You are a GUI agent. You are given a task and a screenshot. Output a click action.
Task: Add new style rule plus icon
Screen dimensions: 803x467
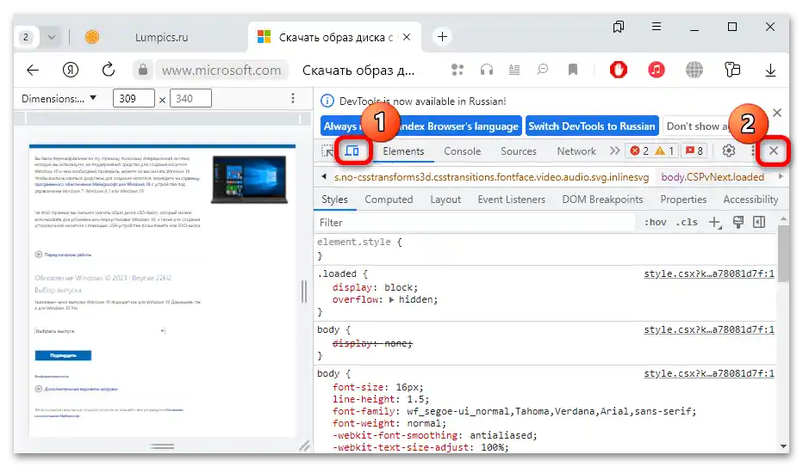pos(714,222)
